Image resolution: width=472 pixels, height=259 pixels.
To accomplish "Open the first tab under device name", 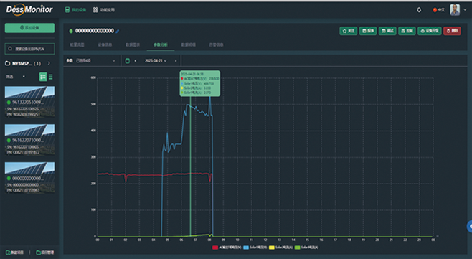I will click(77, 44).
